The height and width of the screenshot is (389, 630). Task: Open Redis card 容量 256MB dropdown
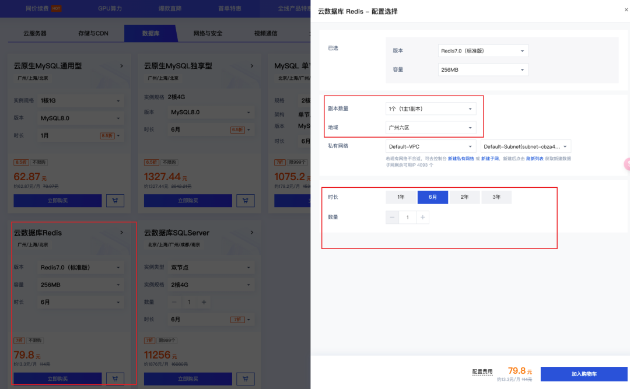pos(80,285)
